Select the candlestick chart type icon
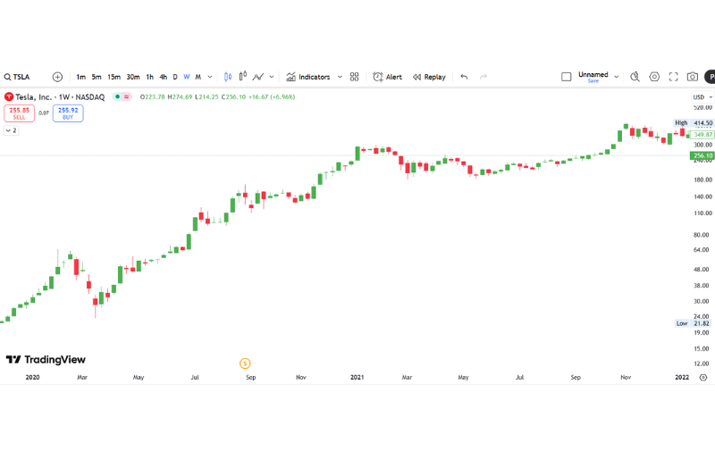715x476 pixels. [228, 77]
